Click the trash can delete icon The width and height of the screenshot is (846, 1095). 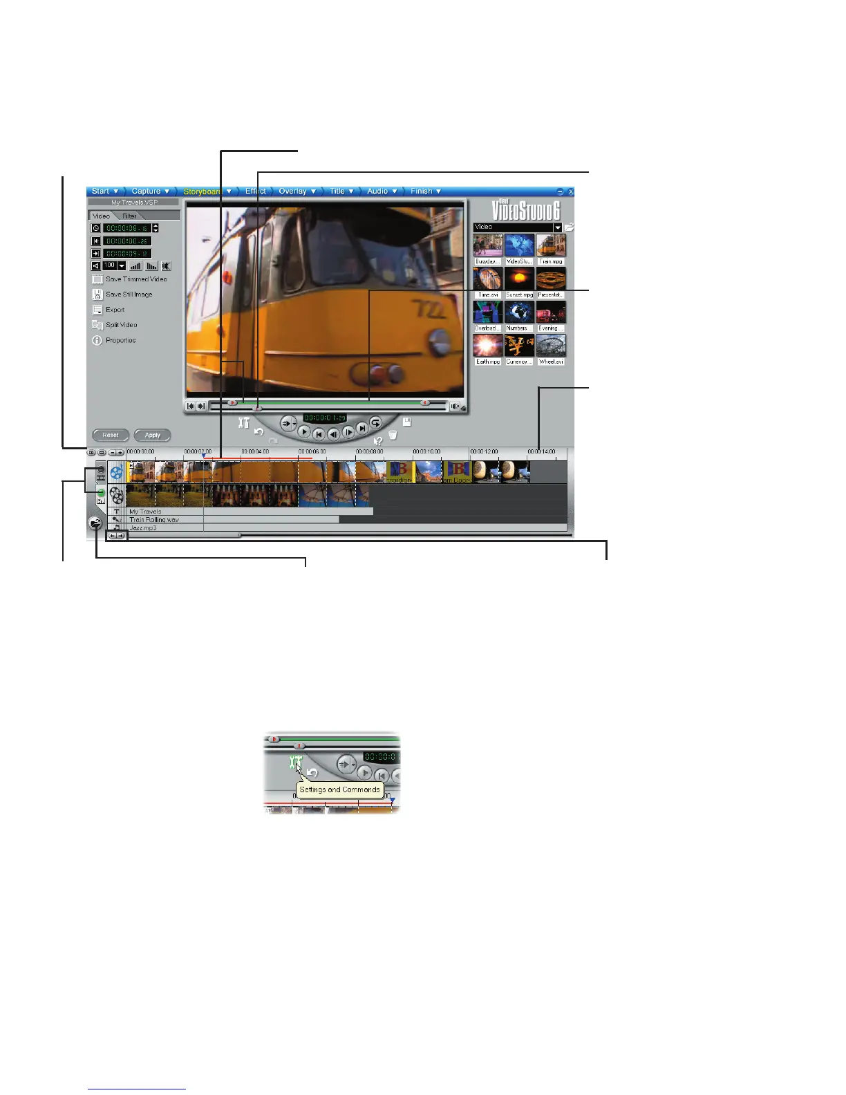pos(393,436)
